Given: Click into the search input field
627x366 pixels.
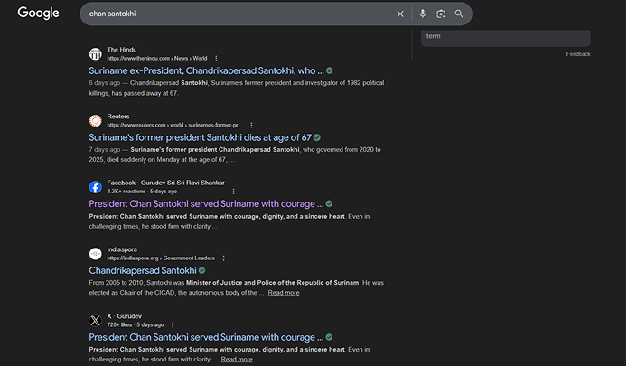Looking at the screenshot, I should (x=235, y=14).
